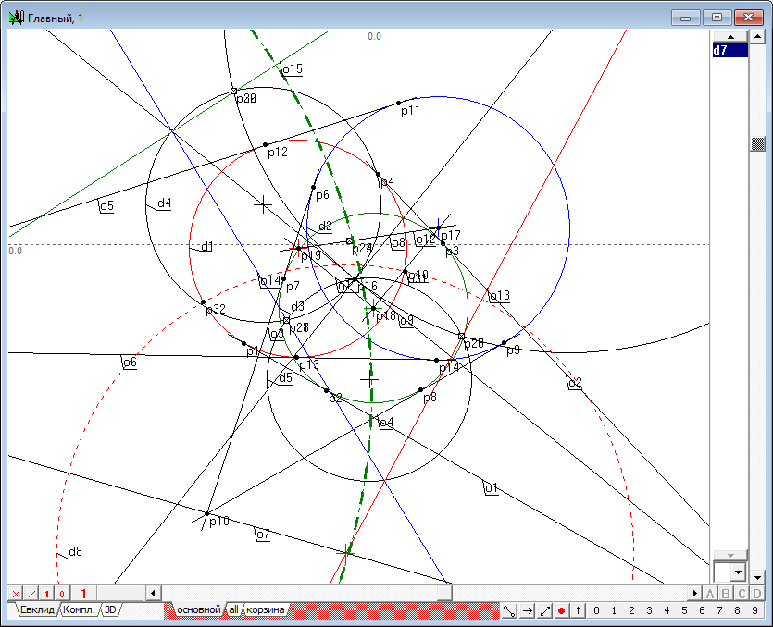This screenshot has height=627, width=773.
Task: Switch to the Евклид tab
Action: [37, 609]
